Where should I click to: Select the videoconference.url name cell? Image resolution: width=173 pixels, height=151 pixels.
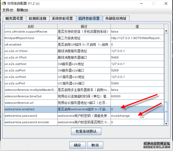31,103
